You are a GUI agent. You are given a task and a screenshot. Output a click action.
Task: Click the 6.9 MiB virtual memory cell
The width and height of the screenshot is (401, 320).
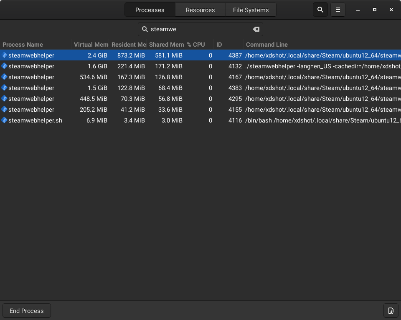(96, 120)
